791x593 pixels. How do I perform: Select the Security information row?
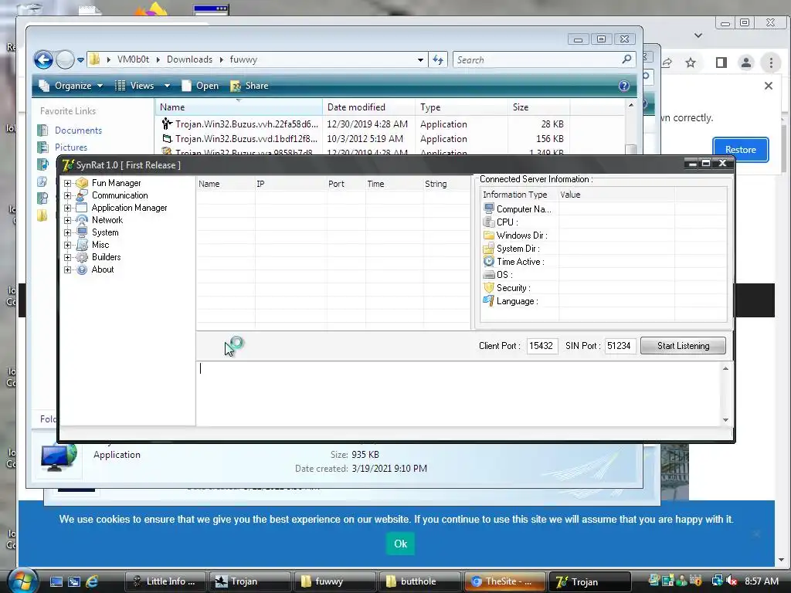(603, 288)
